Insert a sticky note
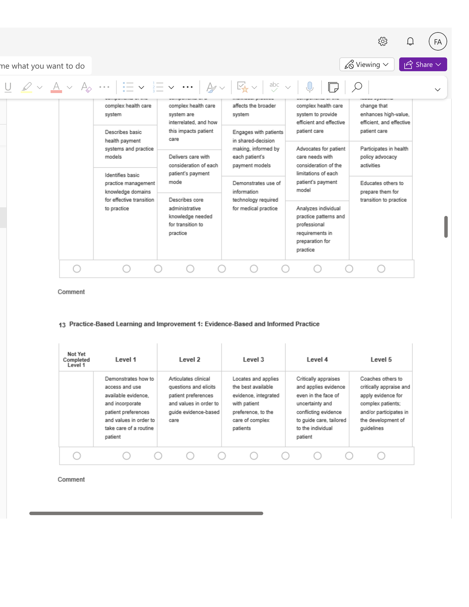This screenshot has width=469, height=607. pyautogui.click(x=333, y=87)
